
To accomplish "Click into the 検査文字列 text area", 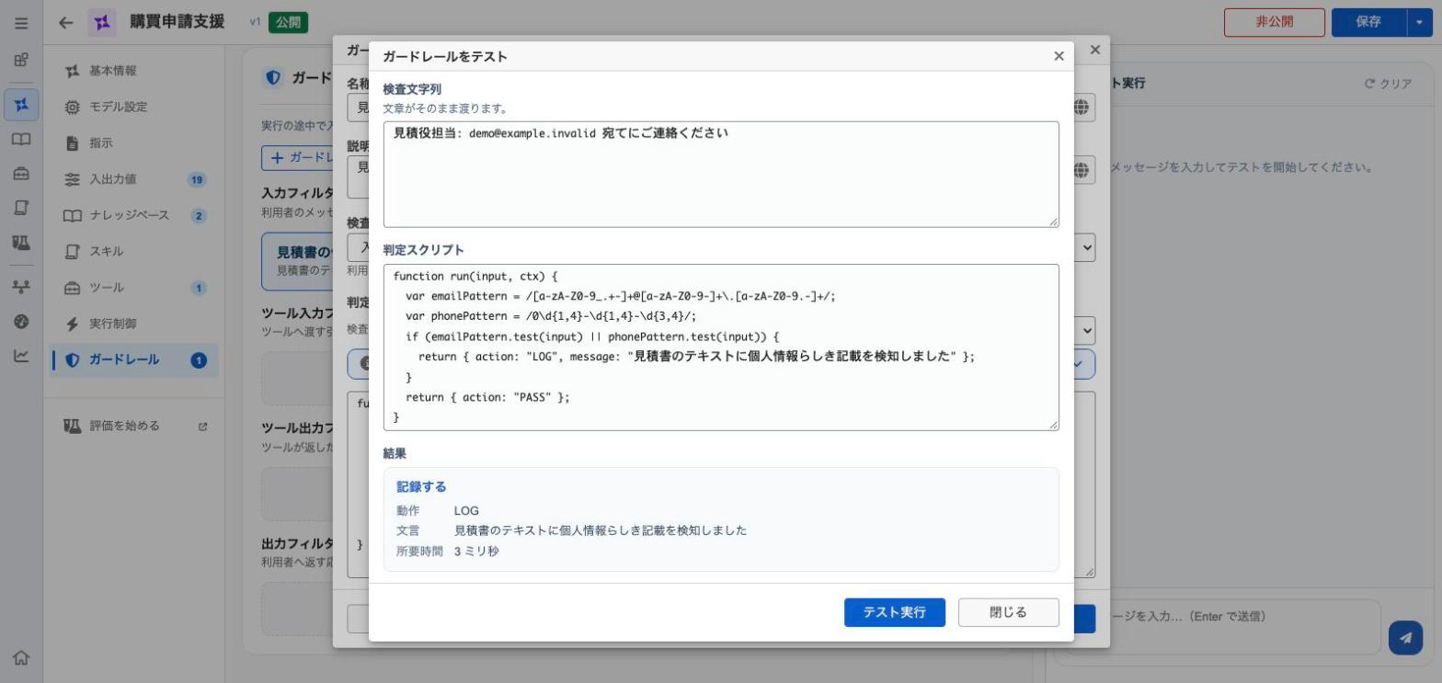I will coord(721,174).
